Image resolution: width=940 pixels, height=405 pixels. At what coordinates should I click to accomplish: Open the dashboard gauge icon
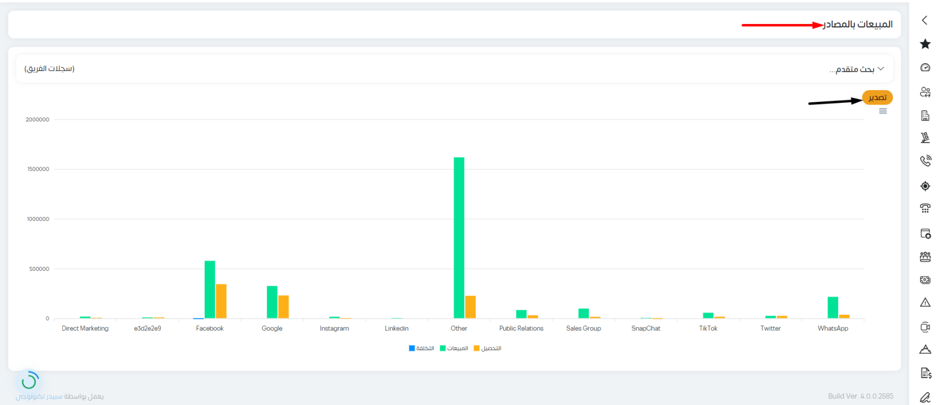pyautogui.click(x=925, y=68)
